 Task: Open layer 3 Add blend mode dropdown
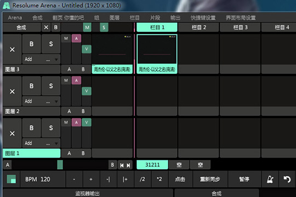pyautogui.click(x=41, y=59)
